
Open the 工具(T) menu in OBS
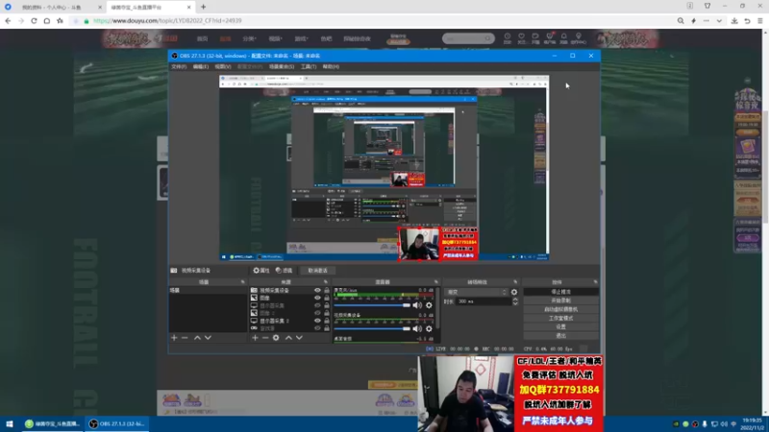pyautogui.click(x=309, y=66)
